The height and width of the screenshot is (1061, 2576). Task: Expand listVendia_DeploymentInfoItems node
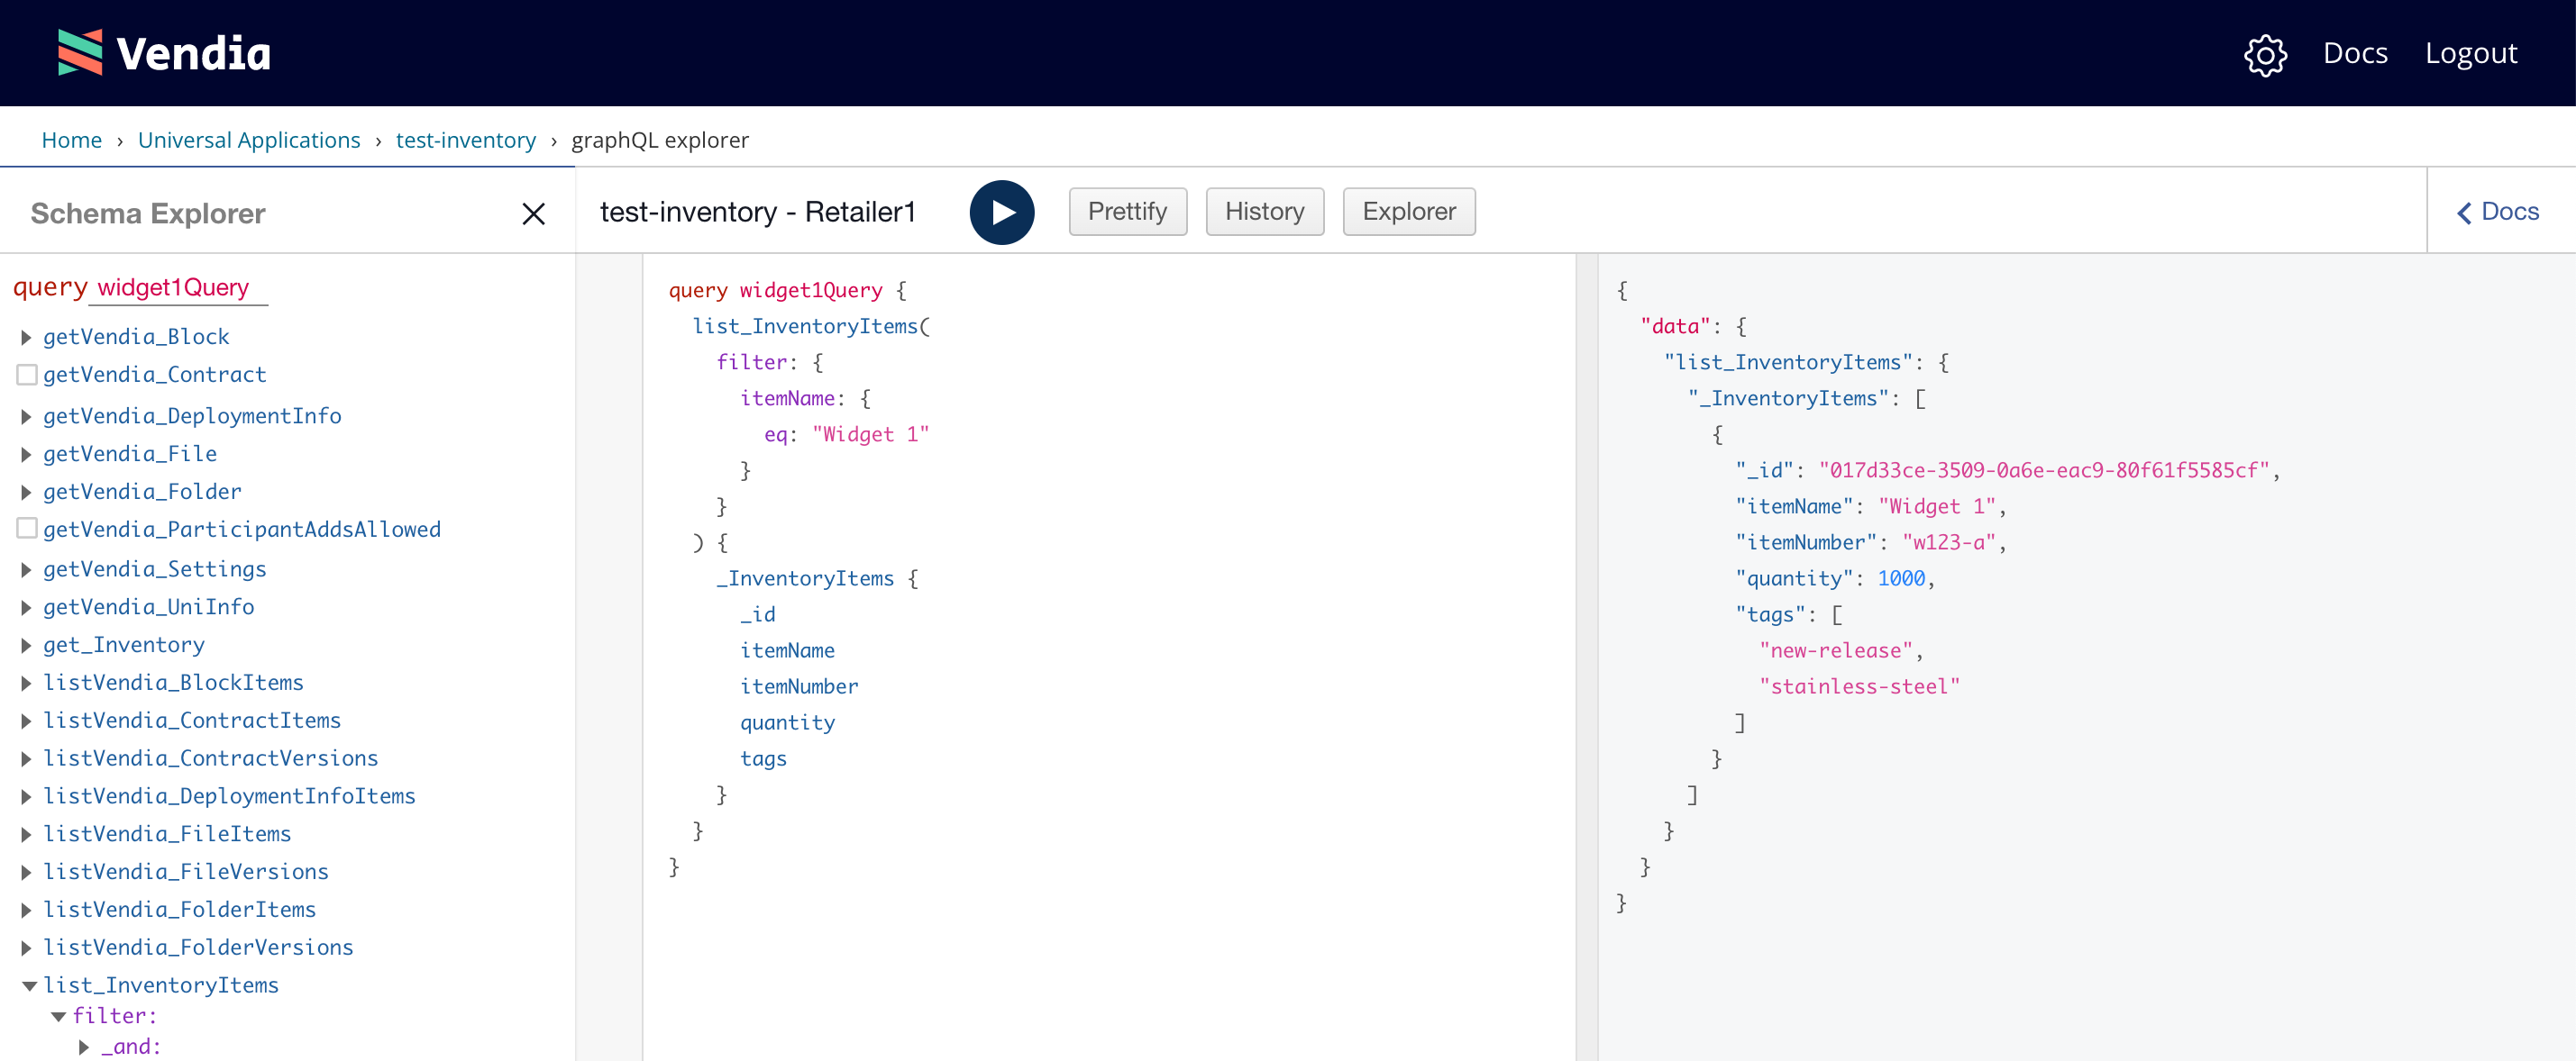pyautogui.click(x=26, y=796)
